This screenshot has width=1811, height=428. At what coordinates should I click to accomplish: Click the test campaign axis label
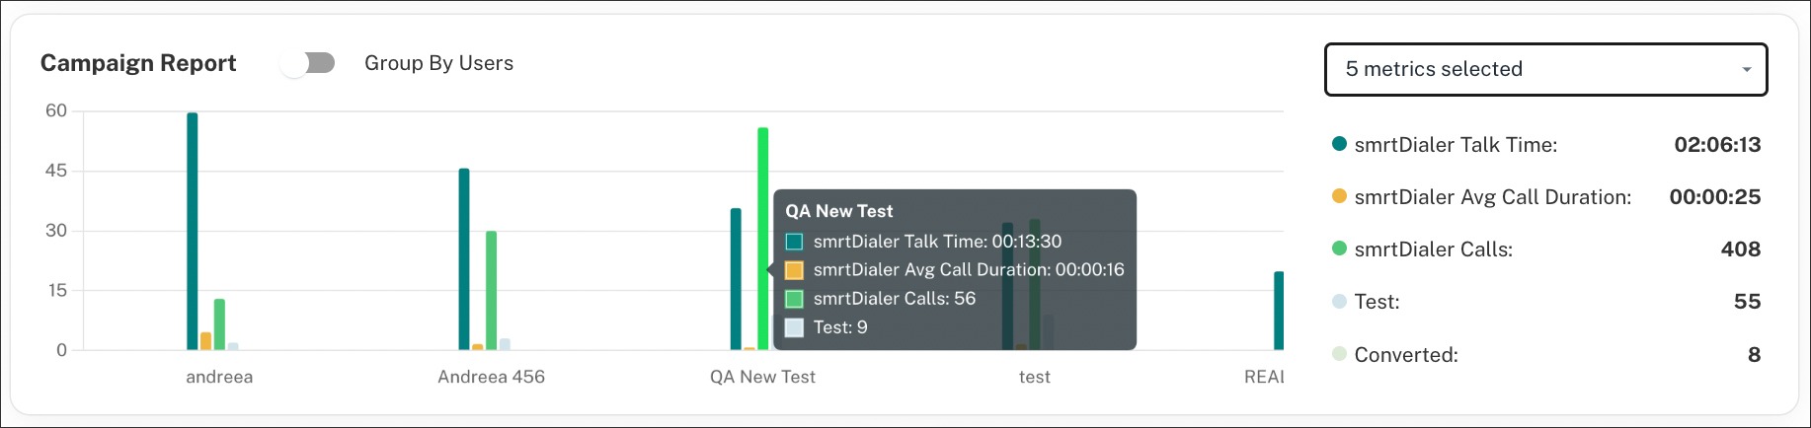pyautogui.click(x=1034, y=377)
